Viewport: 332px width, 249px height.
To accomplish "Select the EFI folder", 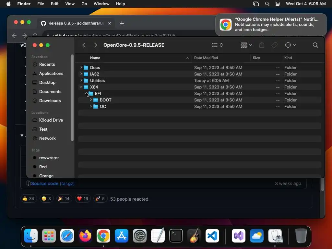I will 200,93.
